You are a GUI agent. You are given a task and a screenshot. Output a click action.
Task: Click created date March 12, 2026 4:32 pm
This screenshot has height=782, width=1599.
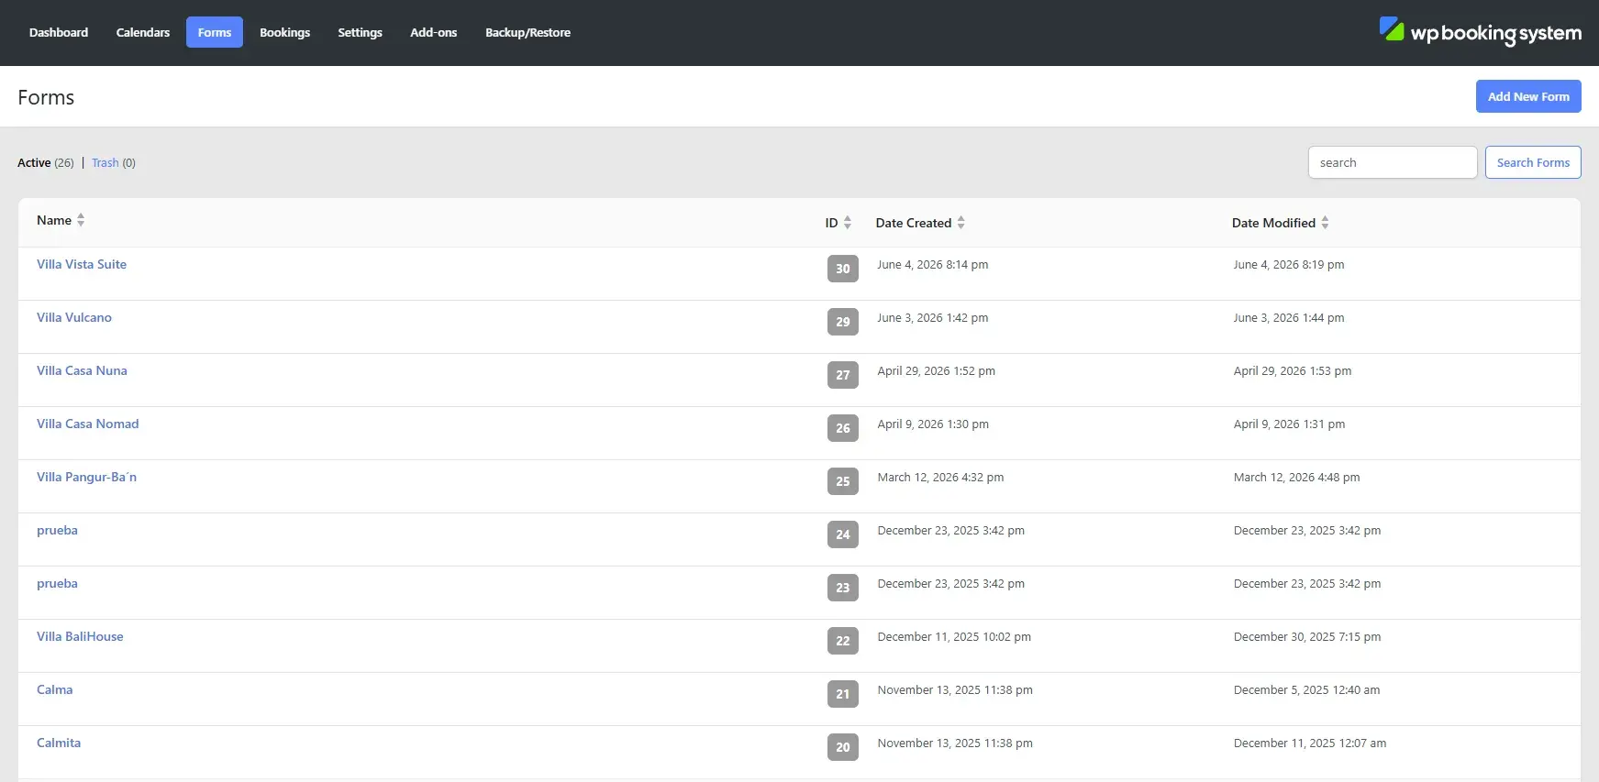coord(940,477)
